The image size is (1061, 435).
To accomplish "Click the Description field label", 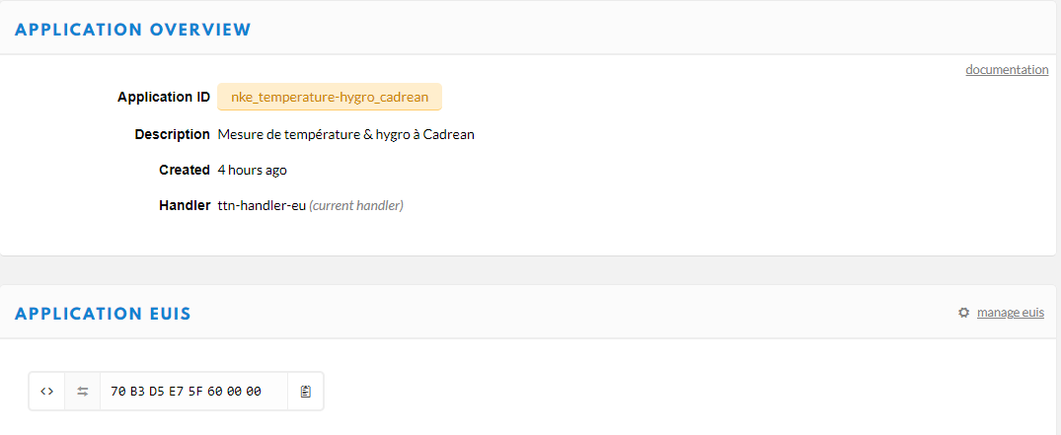I will 173,134.
